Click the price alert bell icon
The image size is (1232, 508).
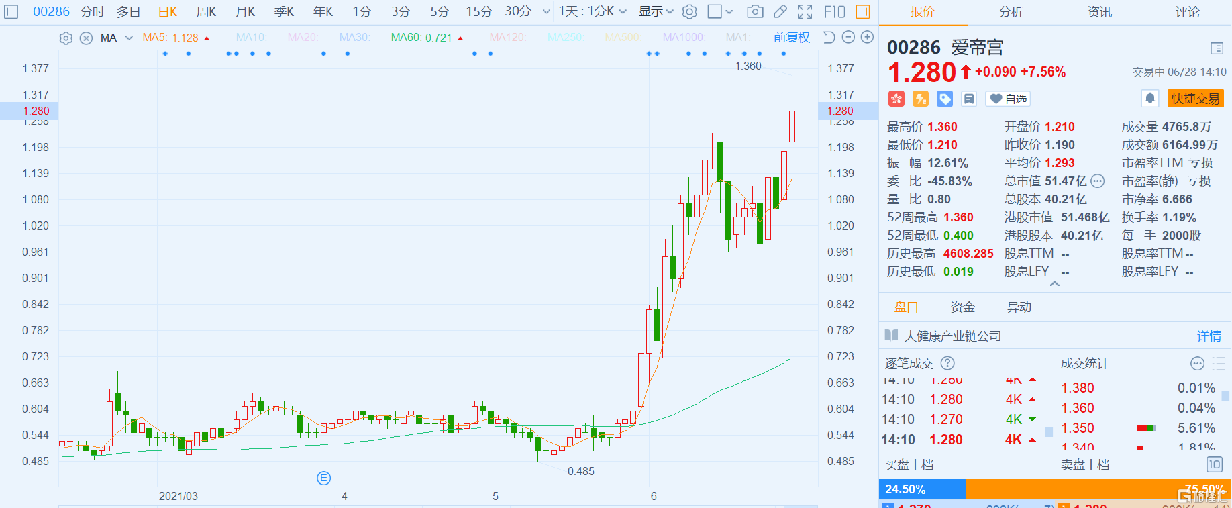click(x=1150, y=99)
